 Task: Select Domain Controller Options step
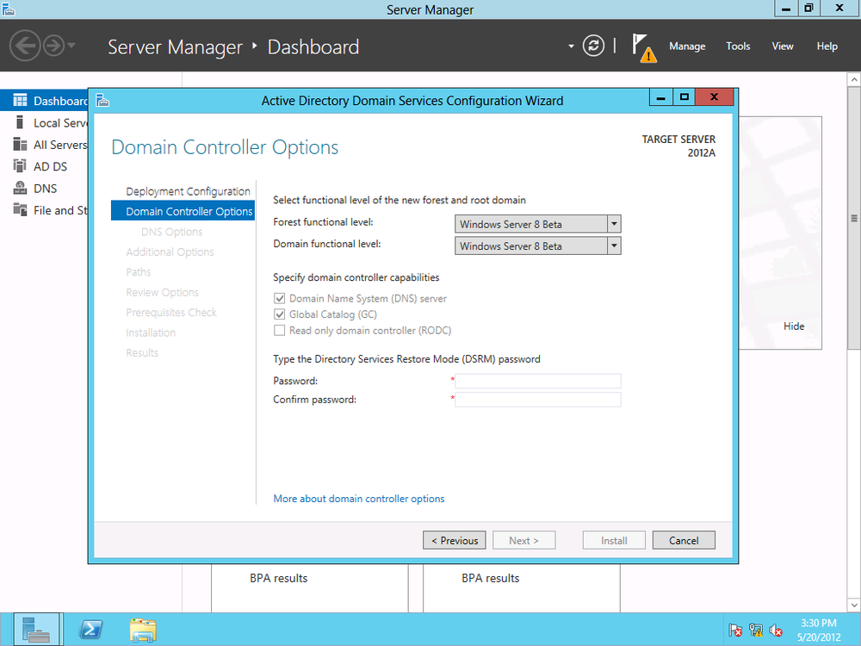tap(183, 211)
